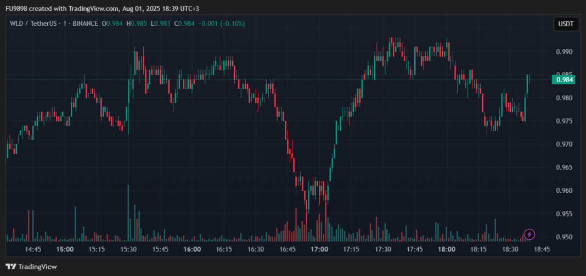Click the tallest volume bar near 15:30
The image size is (586, 276).
point(128,214)
